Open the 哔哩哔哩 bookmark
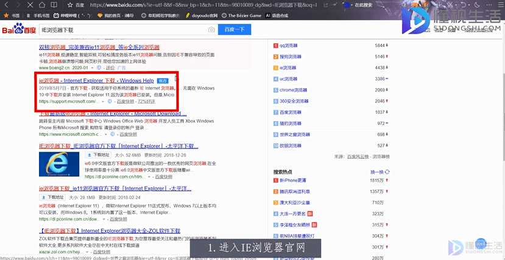 point(72,15)
